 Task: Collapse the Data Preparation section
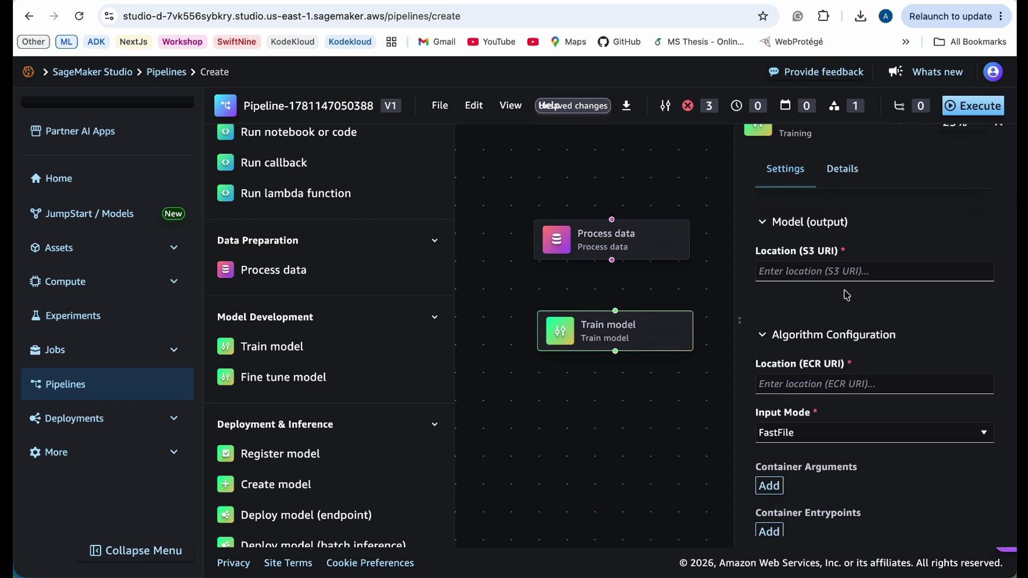[435, 241]
